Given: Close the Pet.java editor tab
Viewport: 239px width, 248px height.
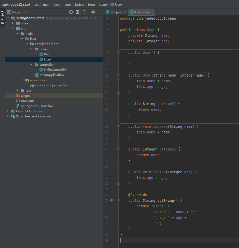Looking at the screenshot, I should [125, 12].
